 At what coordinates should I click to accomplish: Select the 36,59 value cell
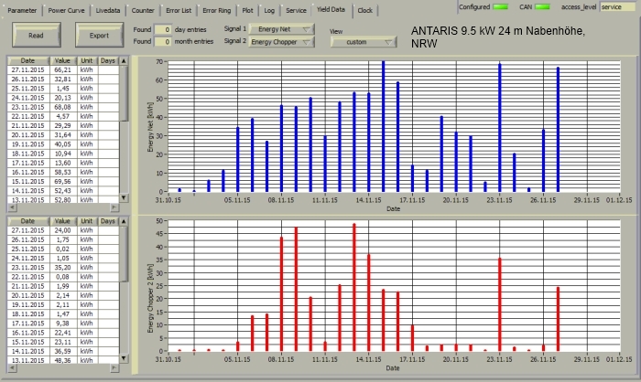click(62, 351)
